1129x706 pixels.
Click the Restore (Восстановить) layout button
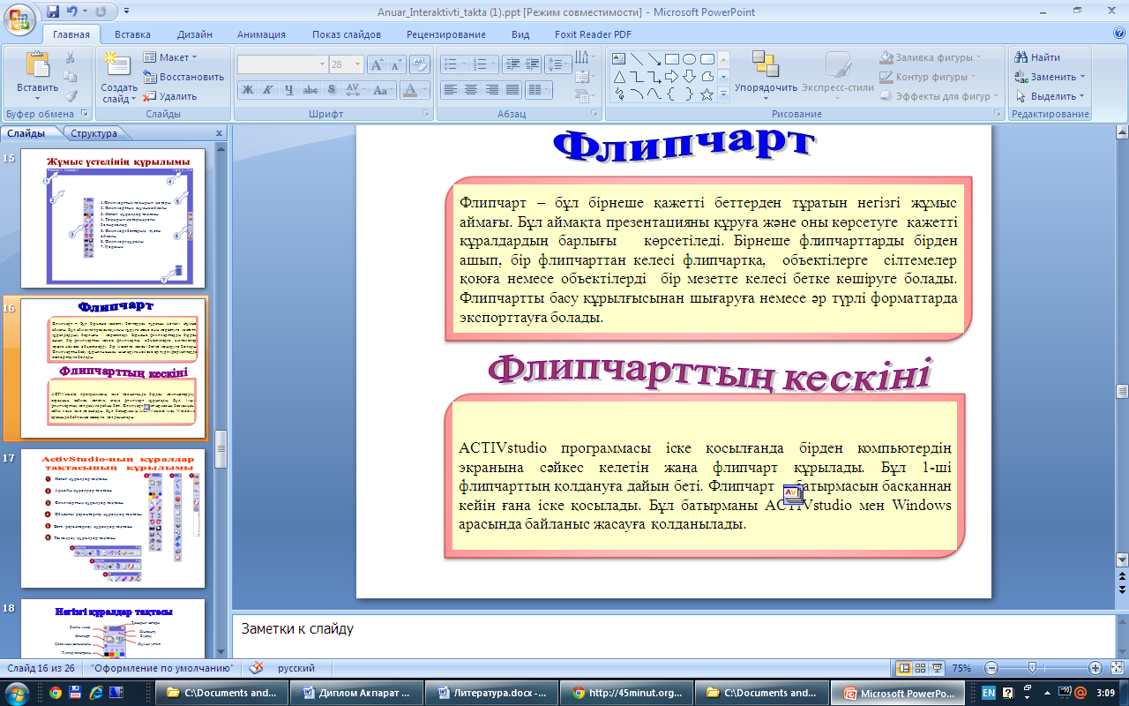click(x=183, y=77)
